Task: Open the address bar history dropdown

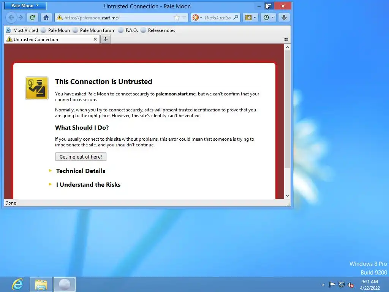Action: [184, 17]
